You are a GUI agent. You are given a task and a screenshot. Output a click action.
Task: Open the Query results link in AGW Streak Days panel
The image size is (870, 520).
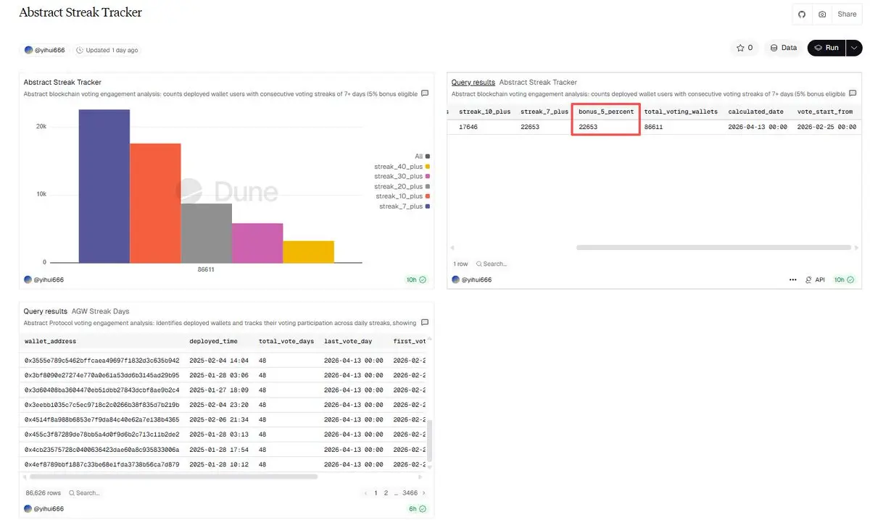45,311
